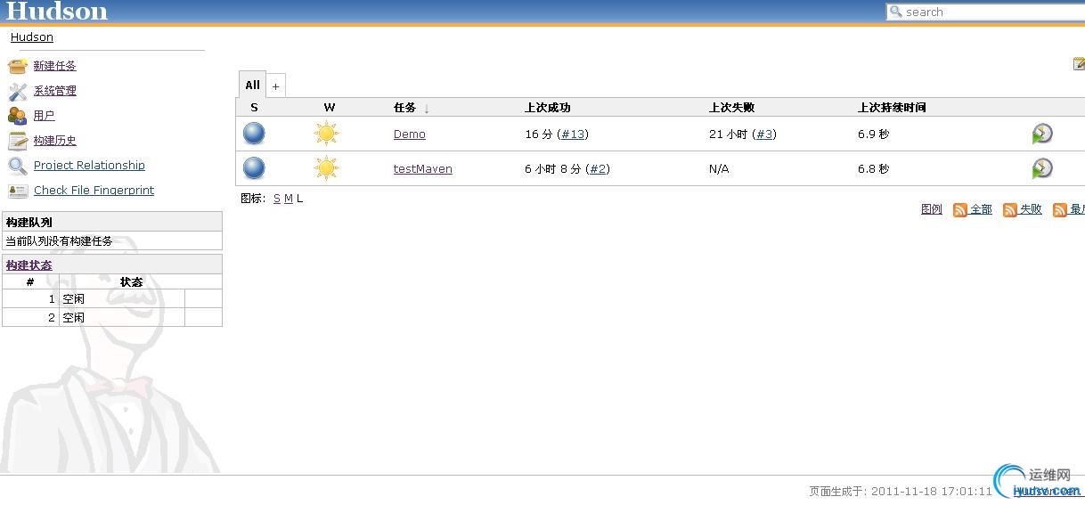Sort by the S status column header

[255, 108]
